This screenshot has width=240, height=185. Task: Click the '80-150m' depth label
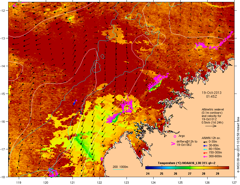coord(214,149)
